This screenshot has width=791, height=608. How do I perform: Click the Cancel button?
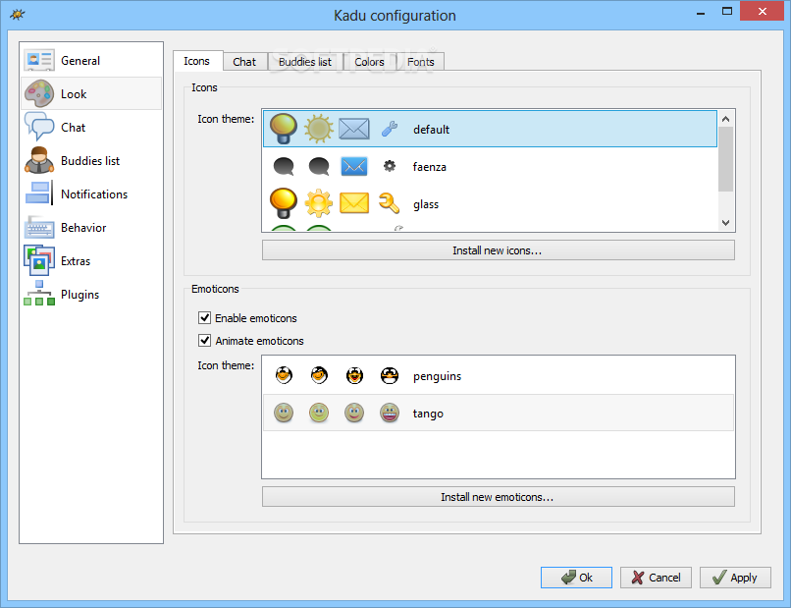[656, 578]
